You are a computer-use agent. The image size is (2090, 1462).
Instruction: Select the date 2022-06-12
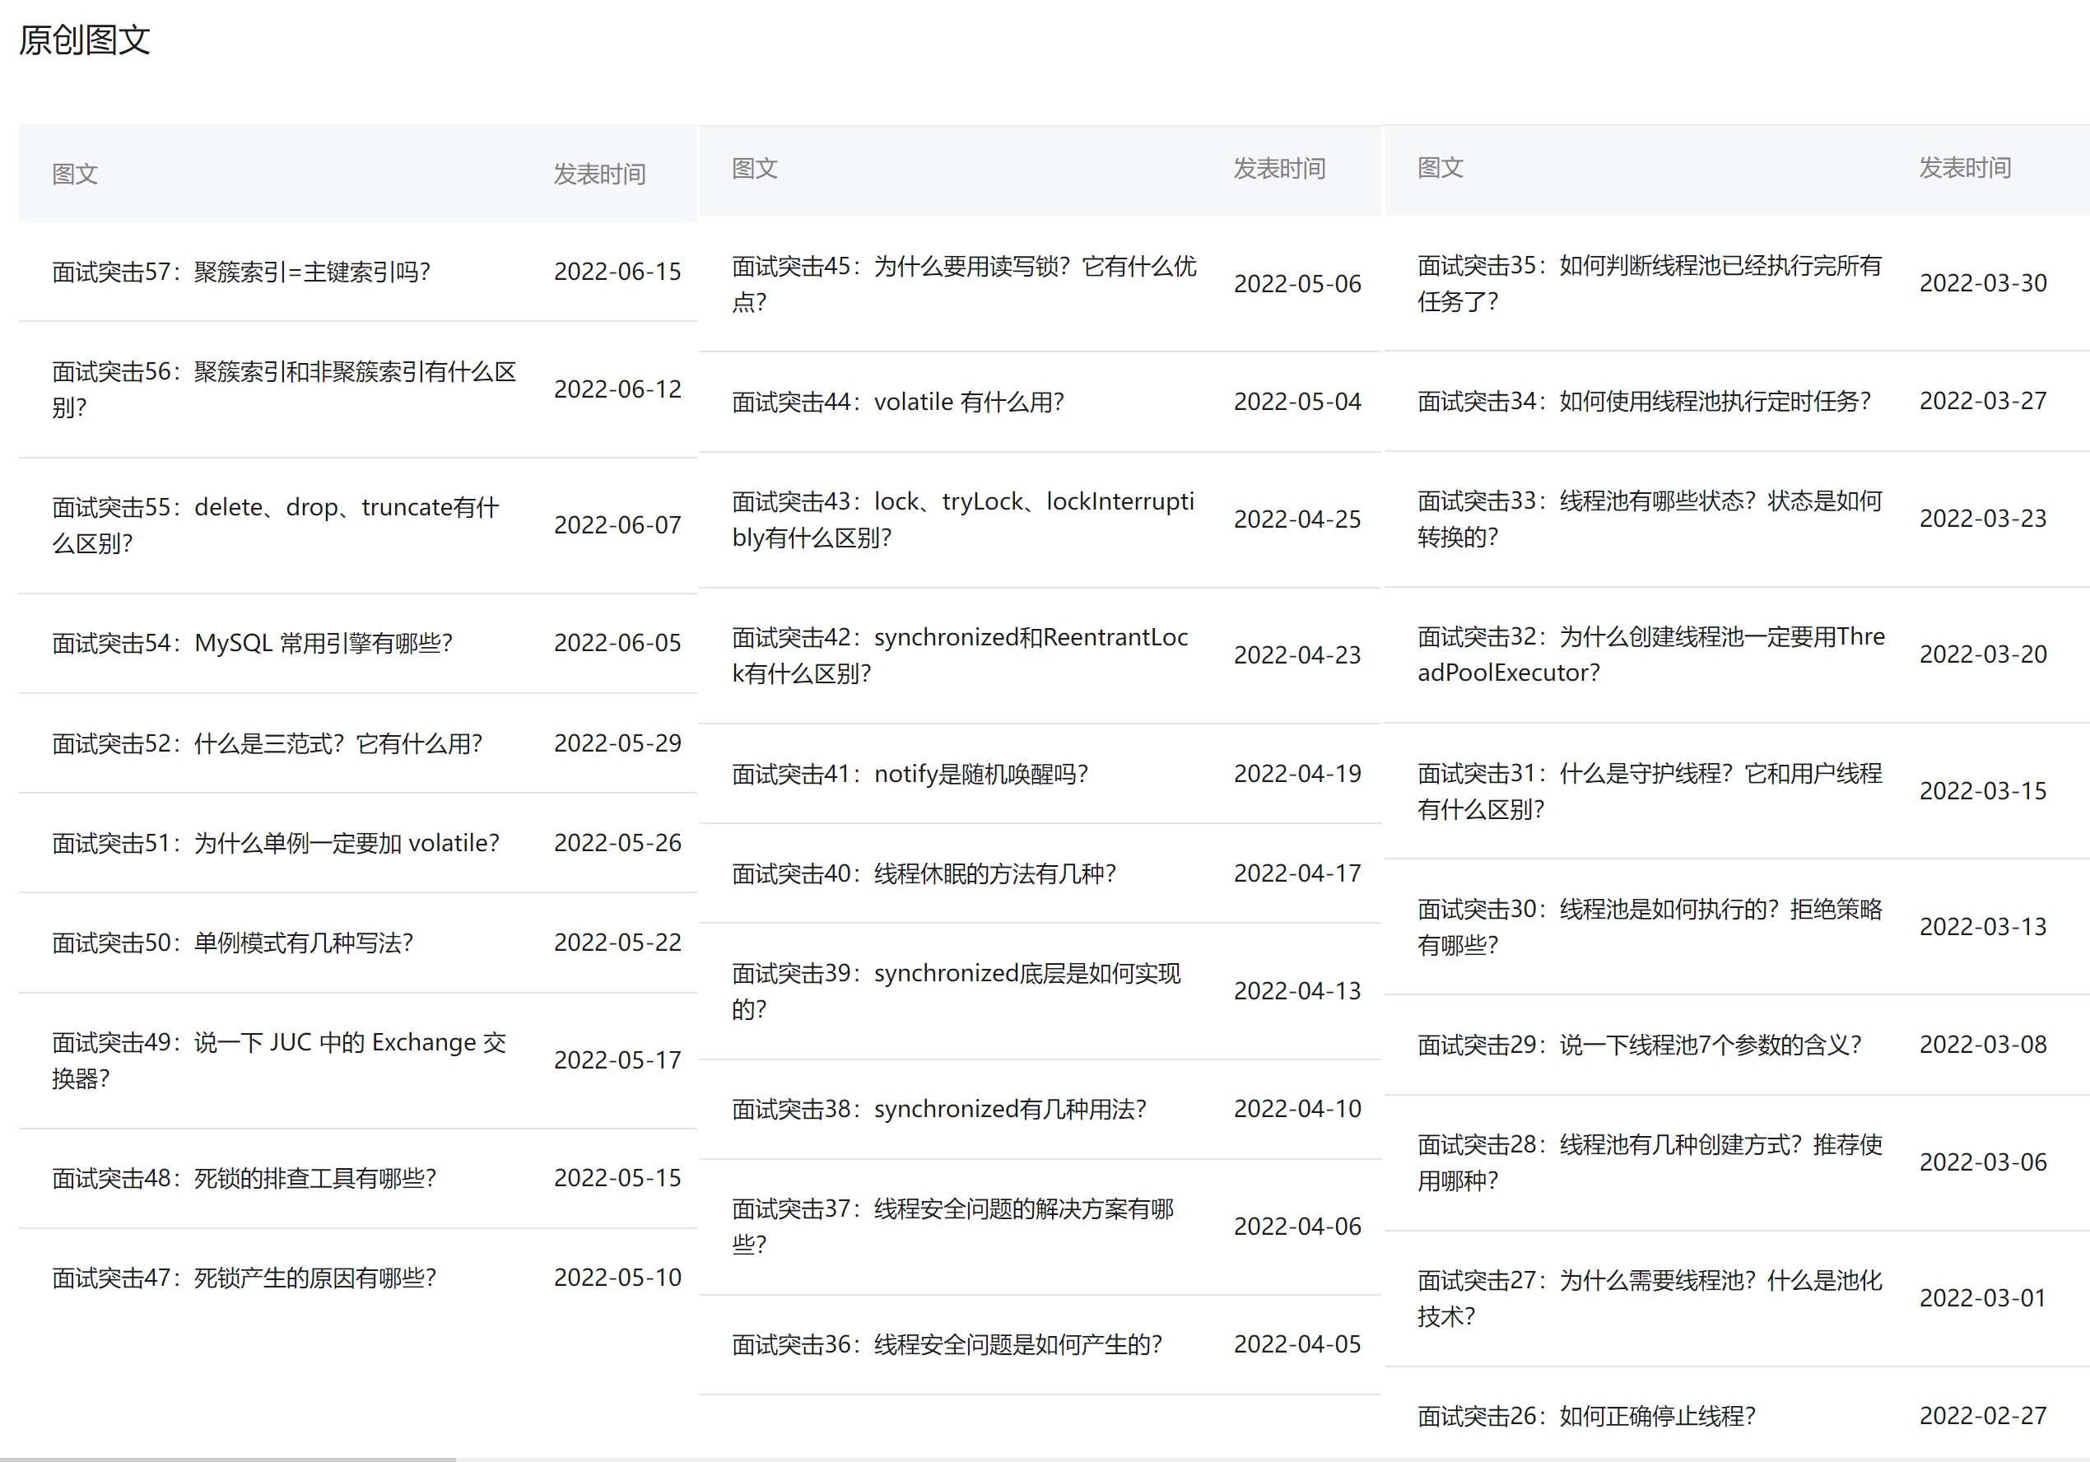(617, 389)
